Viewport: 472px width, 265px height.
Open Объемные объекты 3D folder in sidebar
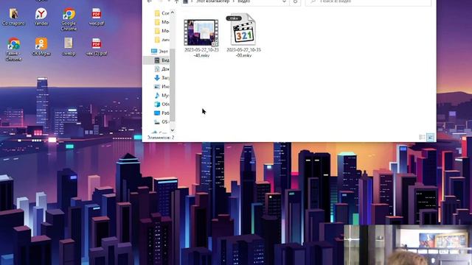pos(162,105)
